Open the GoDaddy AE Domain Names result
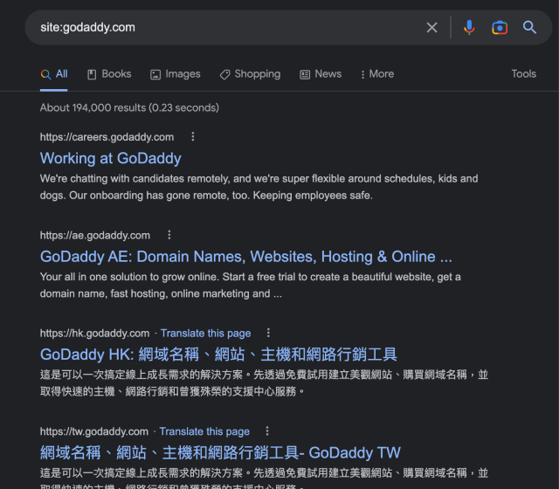The height and width of the screenshot is (489, 559). [246, 257]
